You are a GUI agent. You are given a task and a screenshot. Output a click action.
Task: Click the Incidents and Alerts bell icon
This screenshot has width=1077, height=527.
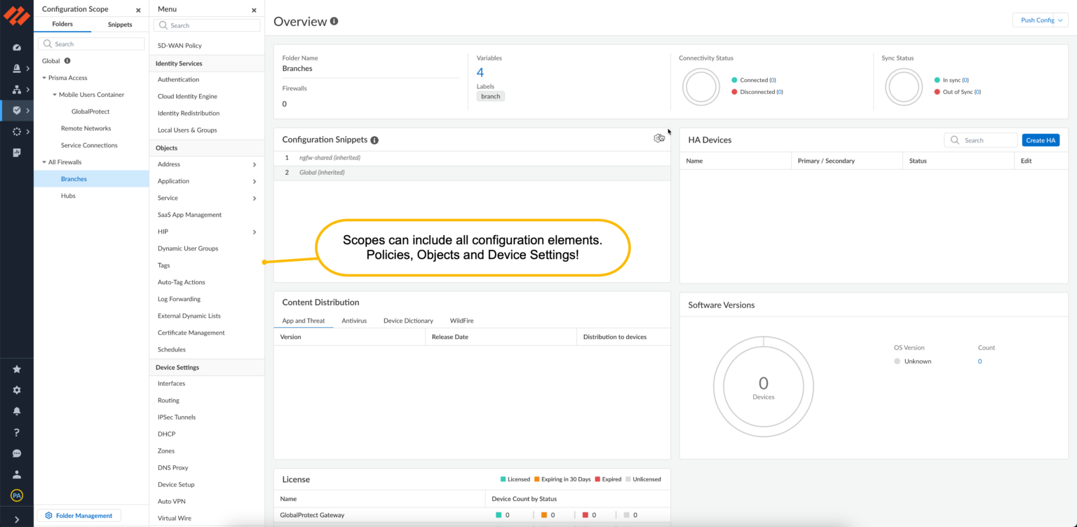(x=17, y=68)
